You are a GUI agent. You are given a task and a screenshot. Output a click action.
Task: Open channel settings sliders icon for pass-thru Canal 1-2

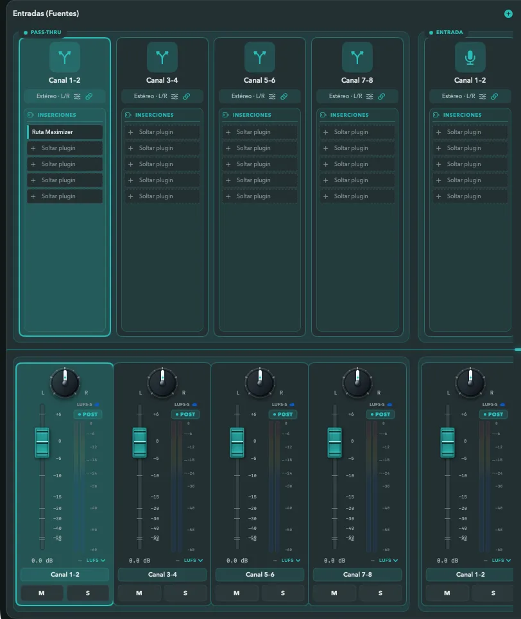[77, 96]
